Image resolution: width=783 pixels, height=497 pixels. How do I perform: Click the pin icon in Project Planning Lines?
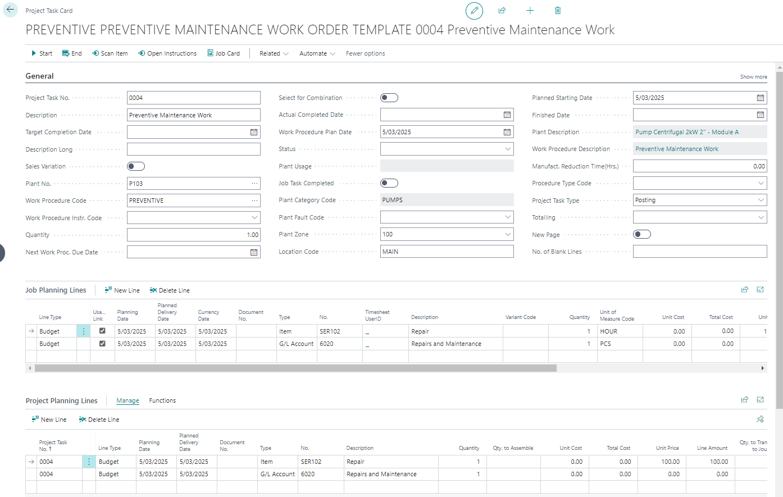tap(760, 419)
